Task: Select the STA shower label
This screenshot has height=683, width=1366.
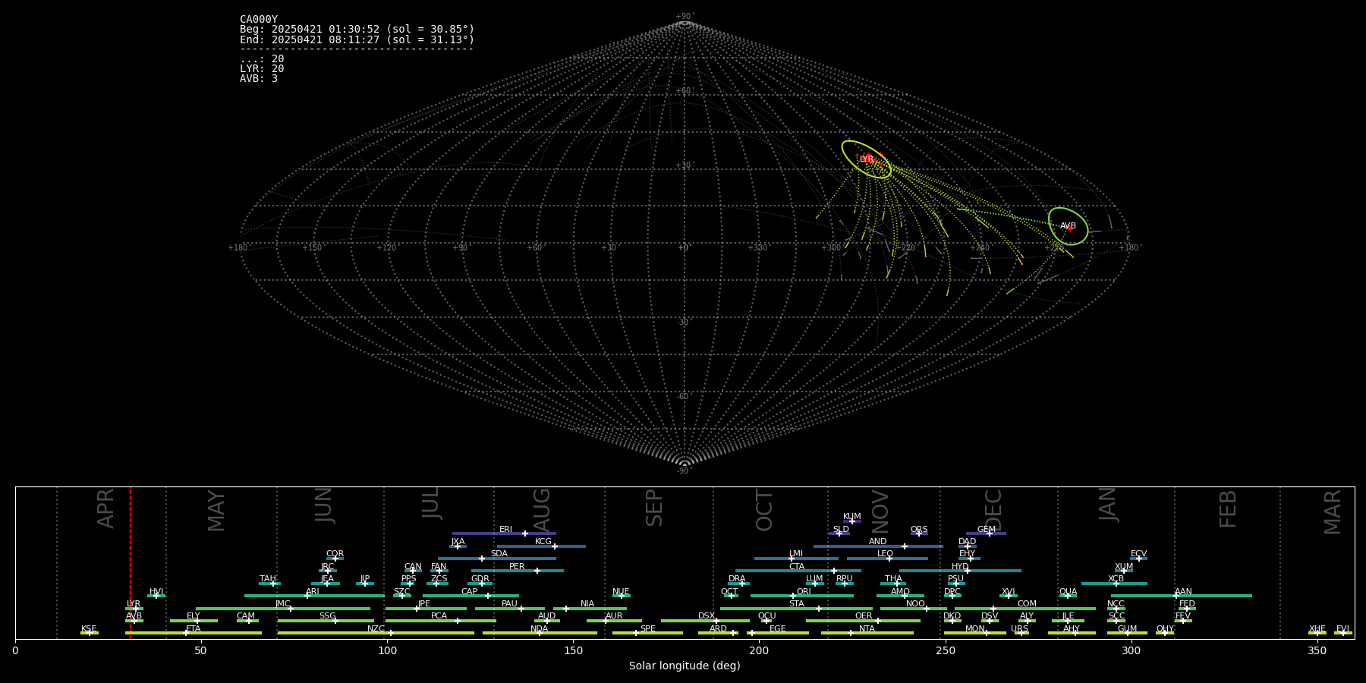Action: (x=796, y=604)
